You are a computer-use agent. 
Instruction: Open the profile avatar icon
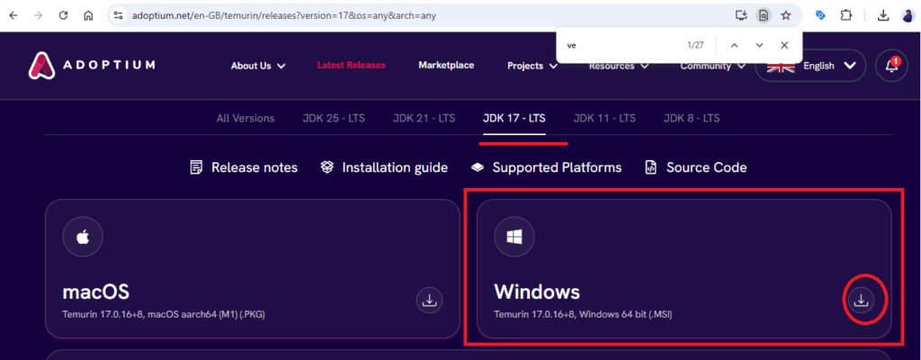908,15
